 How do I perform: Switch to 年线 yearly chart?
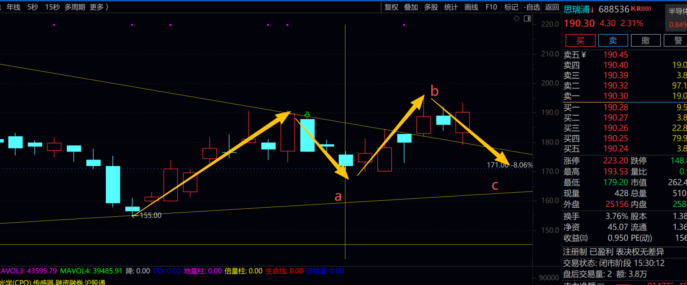(13, 7)
